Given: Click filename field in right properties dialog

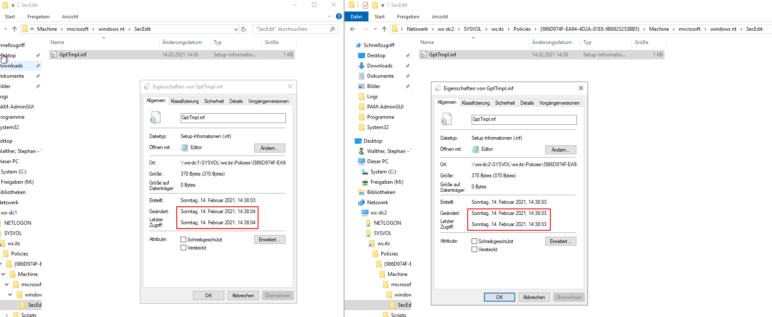Looking at the screenshot, I should tap(524, 120).
